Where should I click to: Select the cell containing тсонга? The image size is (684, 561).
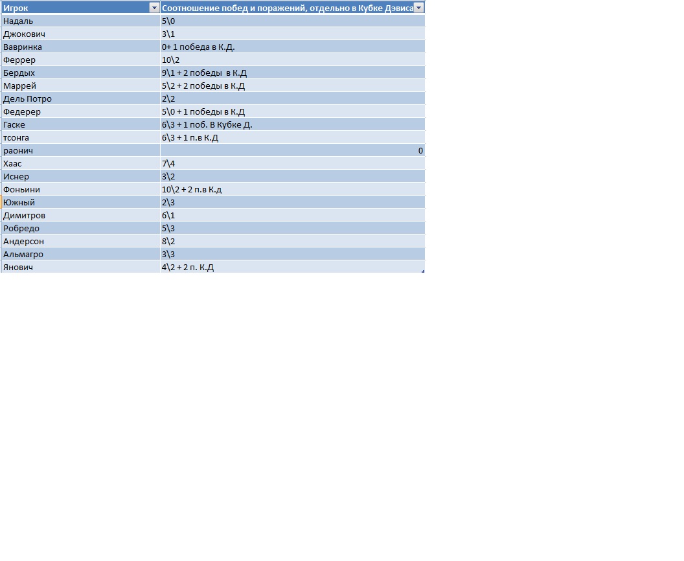pos(81,137)
